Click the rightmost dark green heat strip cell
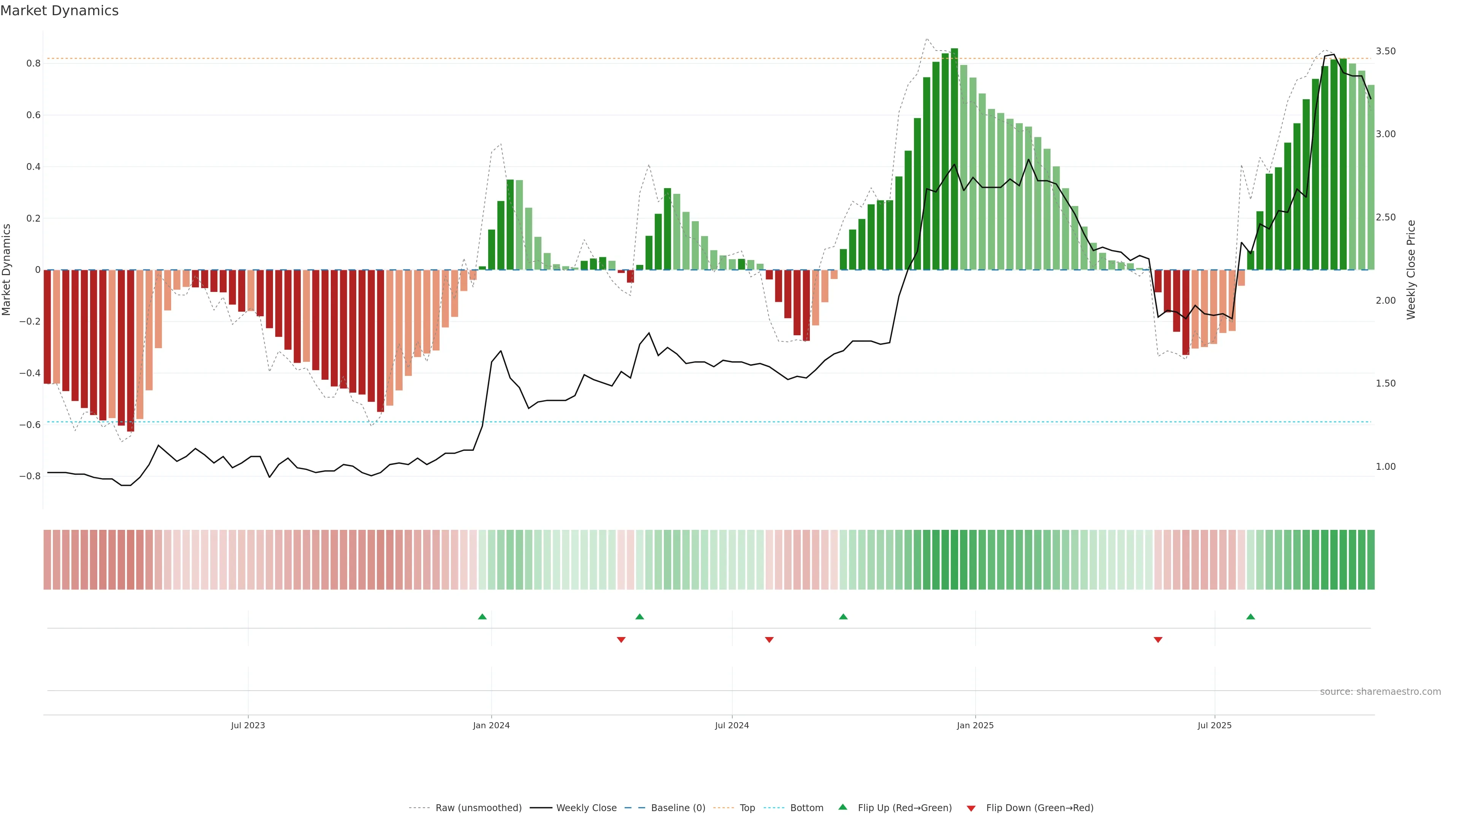The image size is (1460, 821). coord(1370,560)
